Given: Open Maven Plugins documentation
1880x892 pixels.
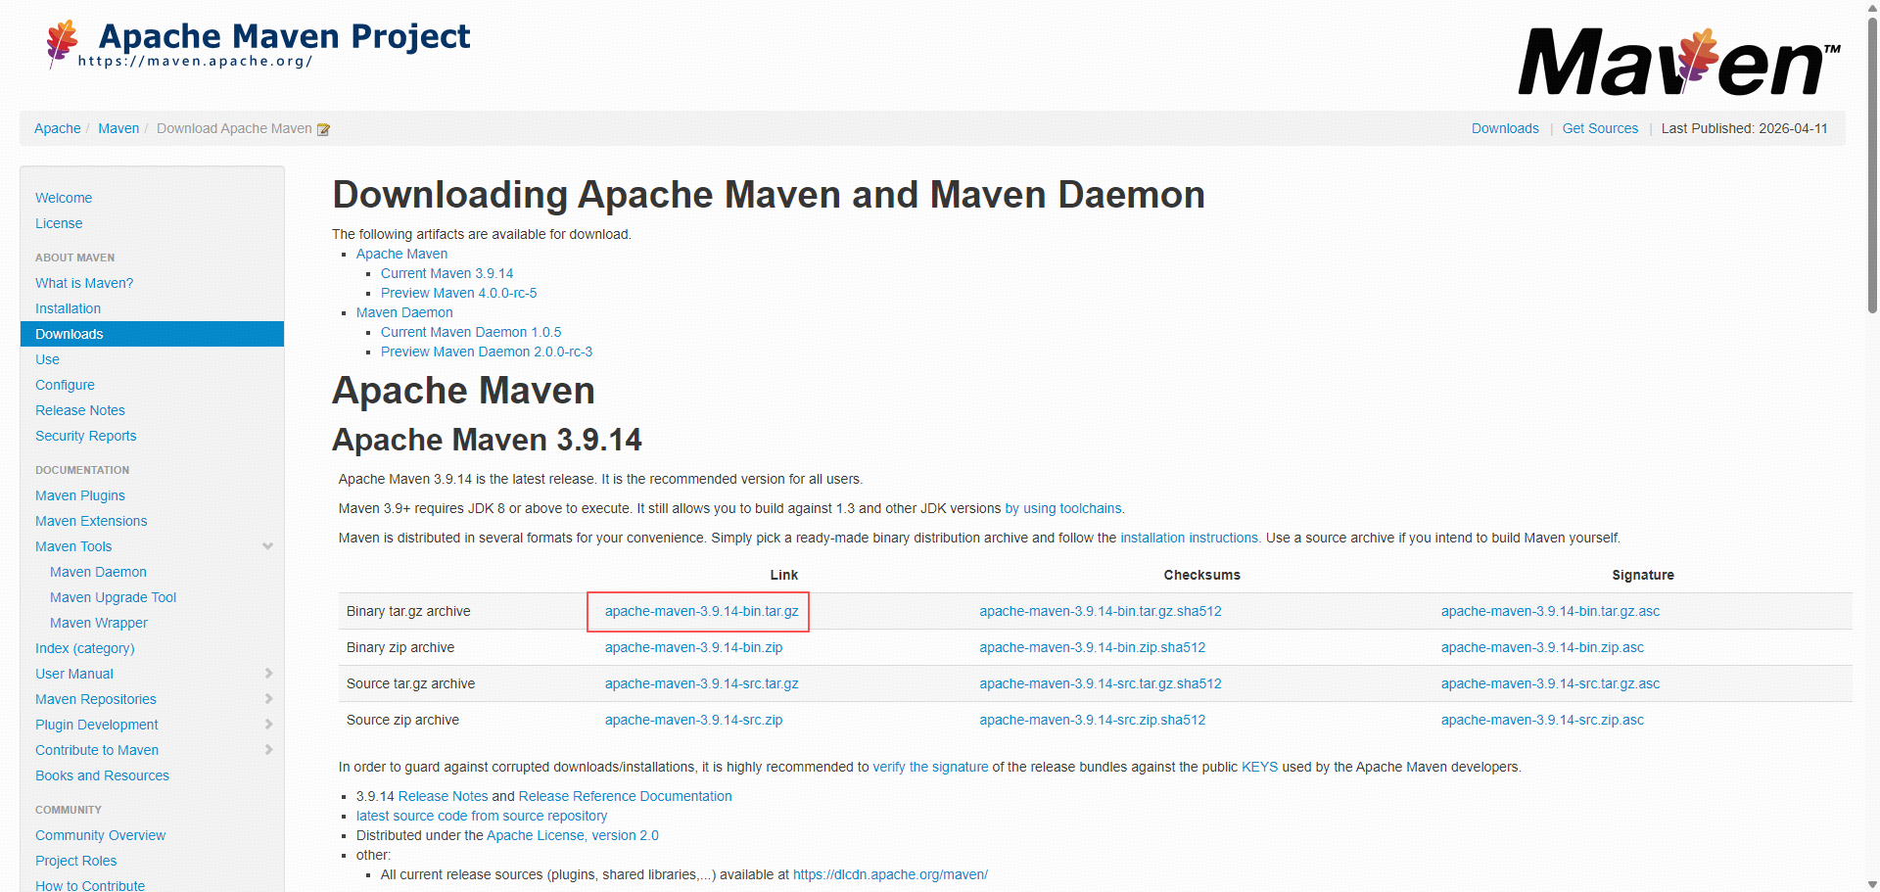Looking at the screenshot, I should (x=80, y=495).
